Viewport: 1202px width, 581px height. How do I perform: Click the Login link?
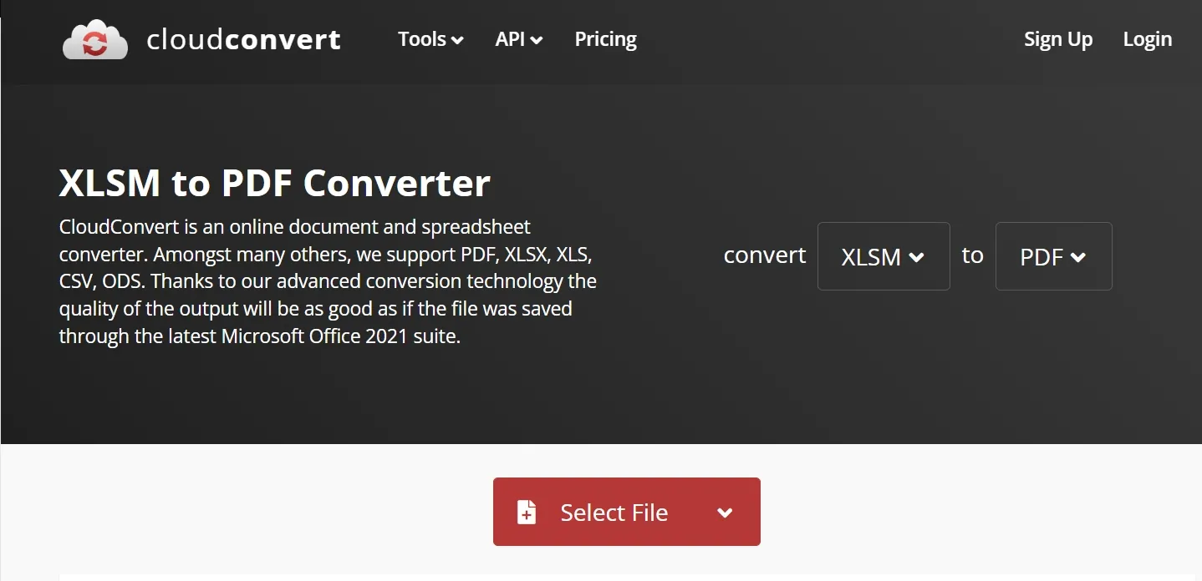(x=1147, y=39)
